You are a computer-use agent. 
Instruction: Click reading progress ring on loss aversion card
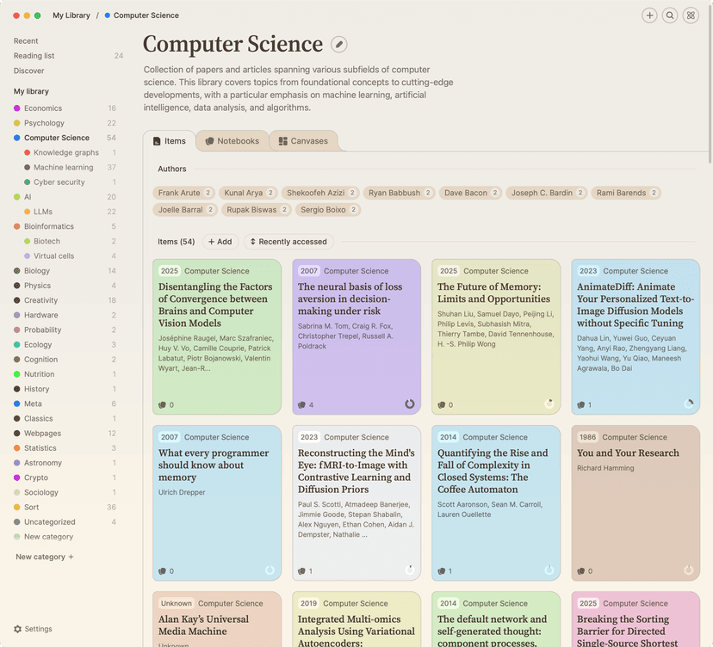pos(409,404)
